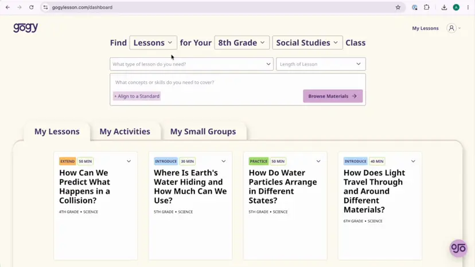
Task: Bookmark this page with the star icon
Action: (398, 7)
